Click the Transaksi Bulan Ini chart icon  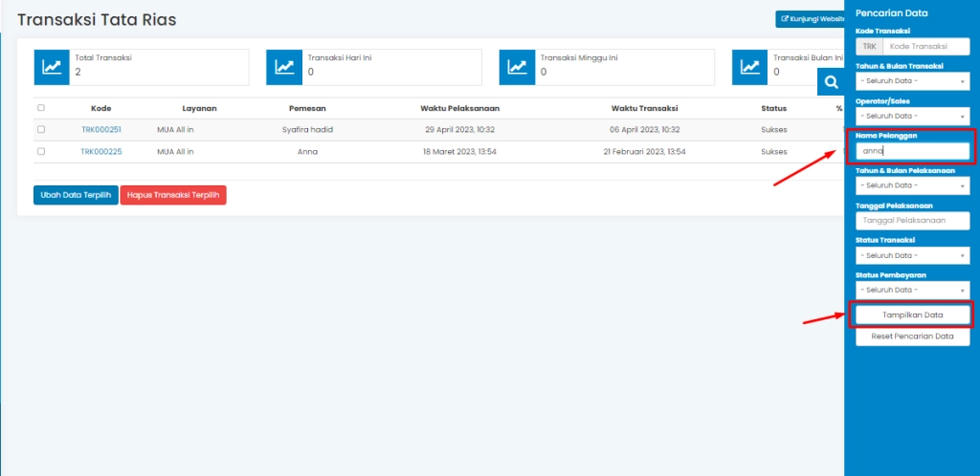pyautogui.click(x=750, y=67)
